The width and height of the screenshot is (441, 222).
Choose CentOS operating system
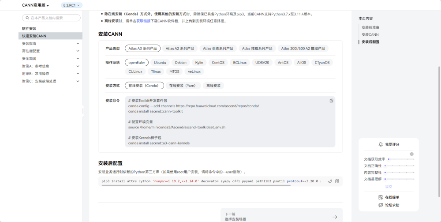[218, 63]
